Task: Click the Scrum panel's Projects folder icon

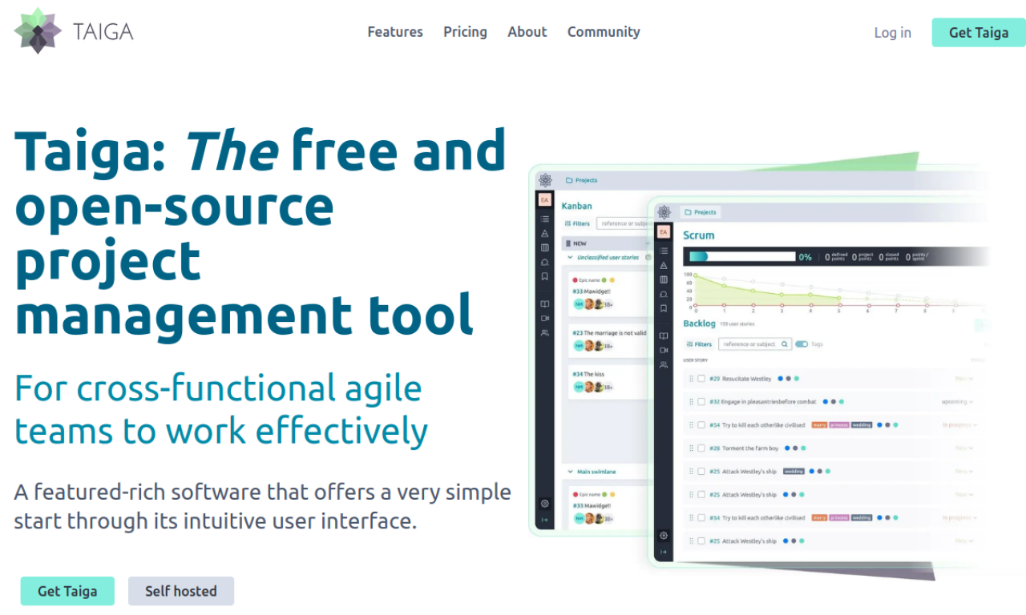Action: pos(688,212)
